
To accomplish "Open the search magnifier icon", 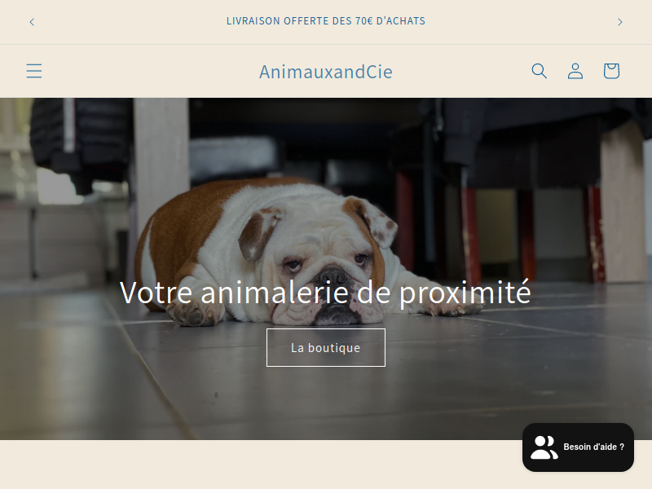I will [x=539, y=71].
